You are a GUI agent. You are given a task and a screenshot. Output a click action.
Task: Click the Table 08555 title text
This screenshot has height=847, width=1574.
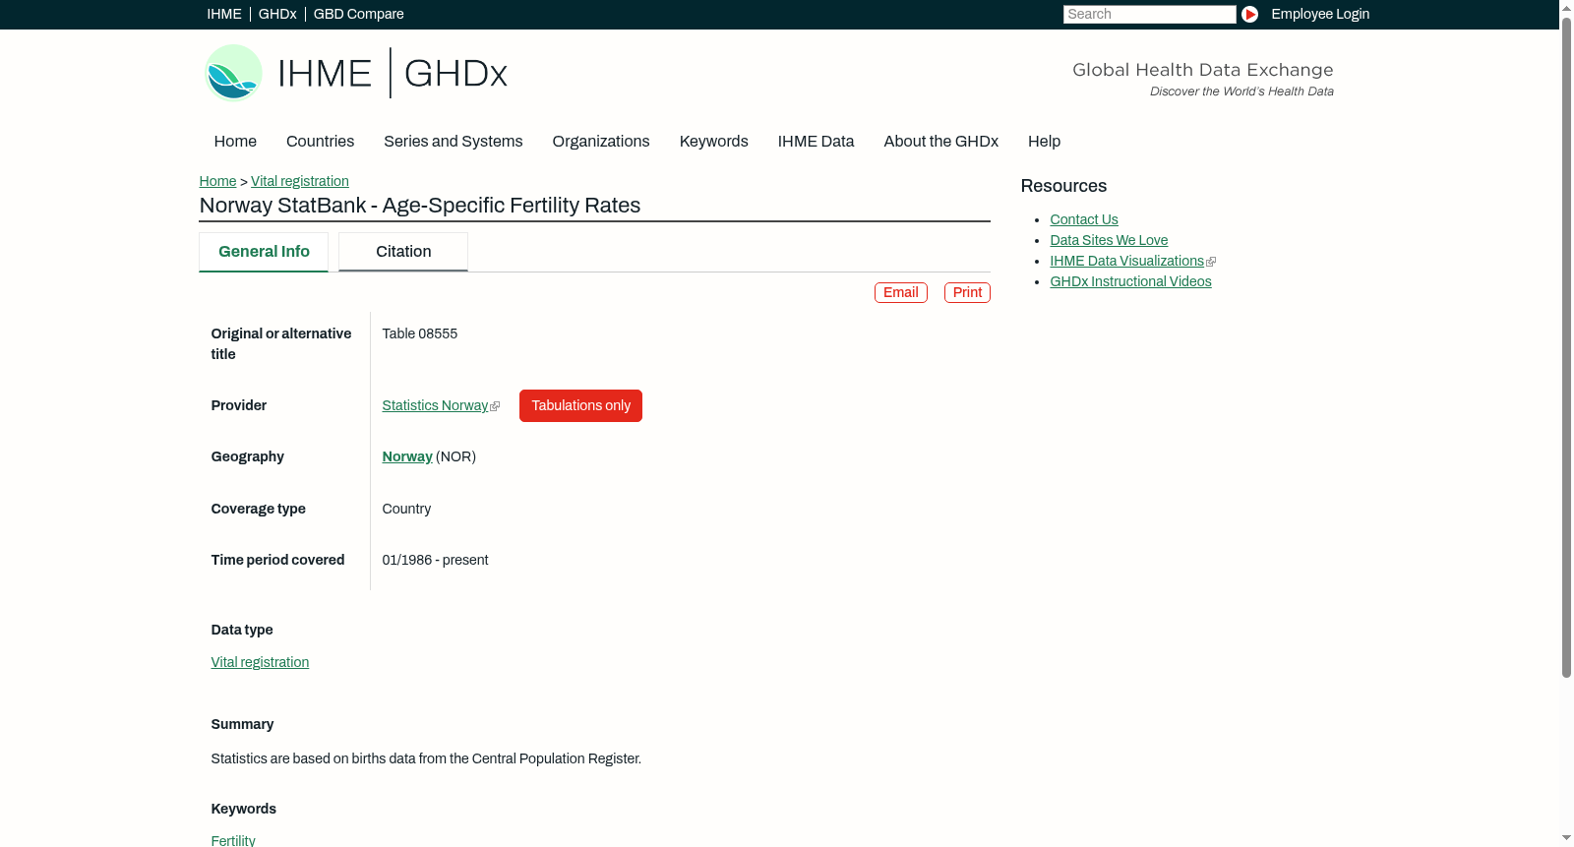point(420,333)
